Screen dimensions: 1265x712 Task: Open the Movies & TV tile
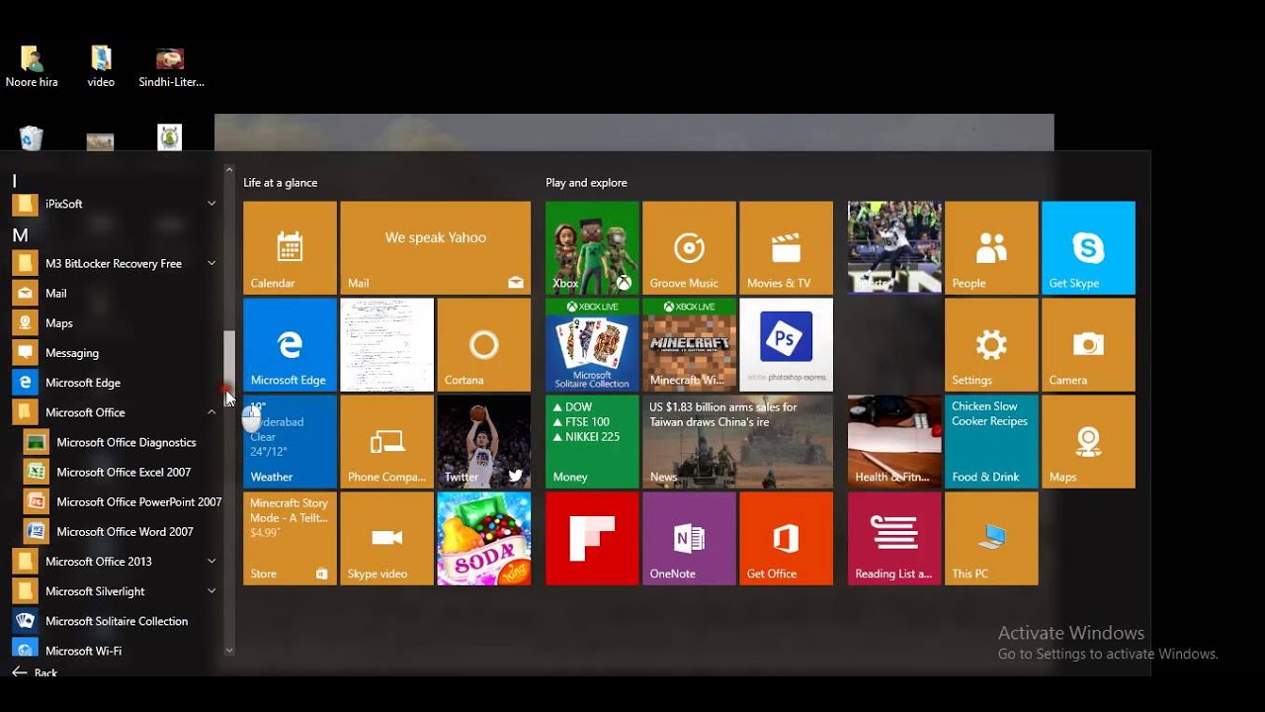(786, 248)
